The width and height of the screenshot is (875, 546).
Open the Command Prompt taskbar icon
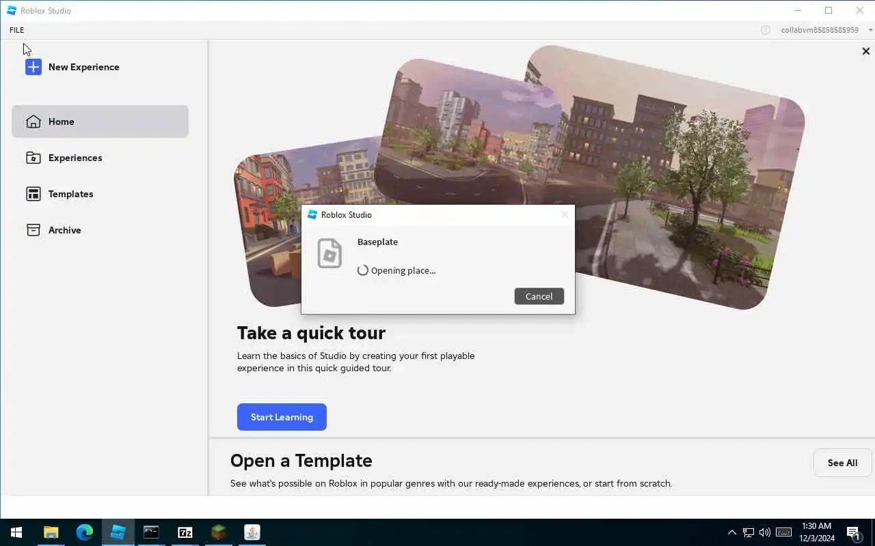[x=151, y=532]
